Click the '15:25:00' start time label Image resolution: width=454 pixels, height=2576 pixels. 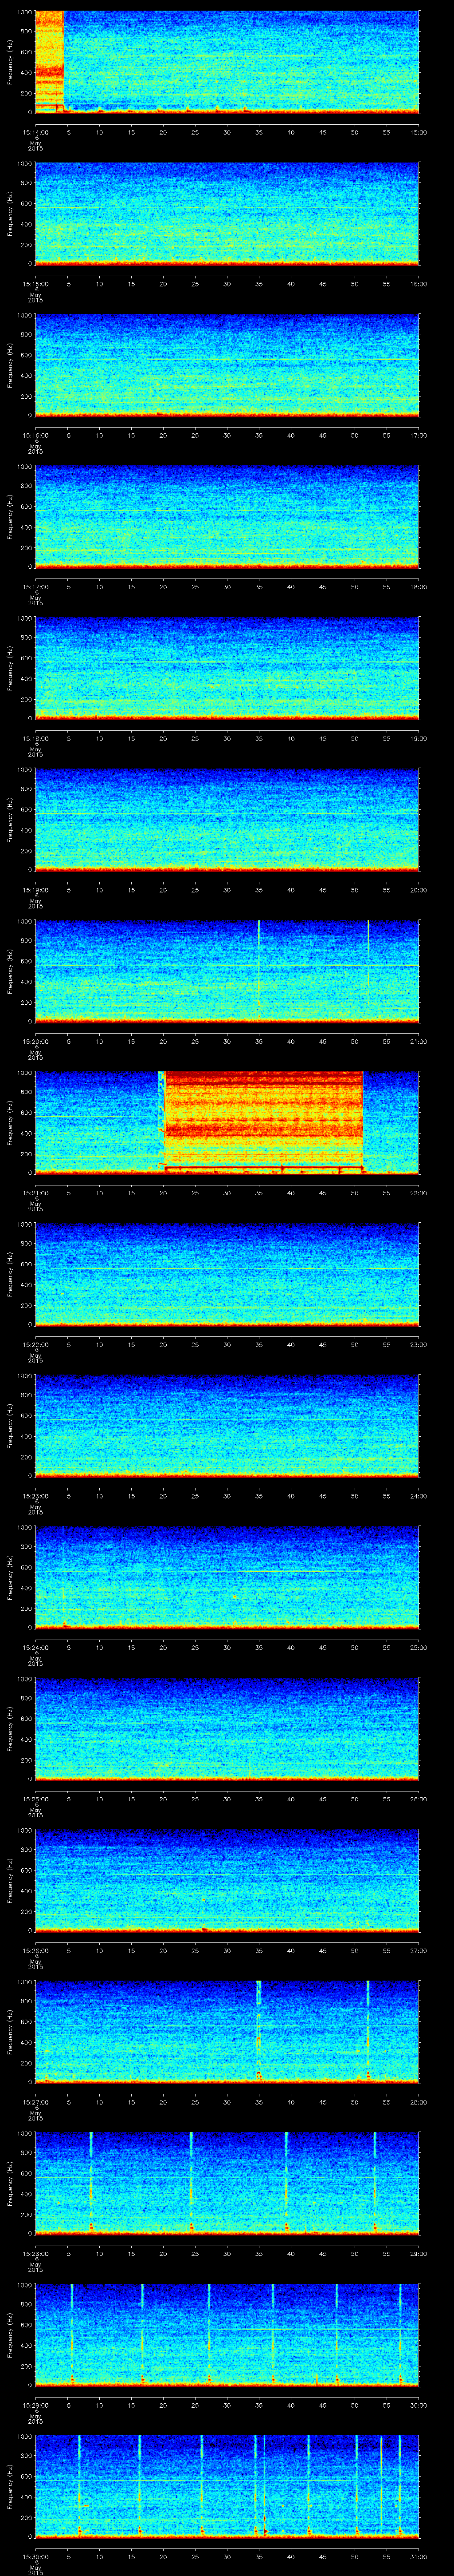pyautogui.click(x=35, y=1799)
